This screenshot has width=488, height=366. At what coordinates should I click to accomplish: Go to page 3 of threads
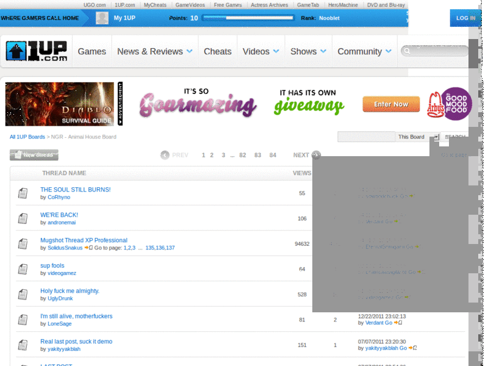pos(223,155)
